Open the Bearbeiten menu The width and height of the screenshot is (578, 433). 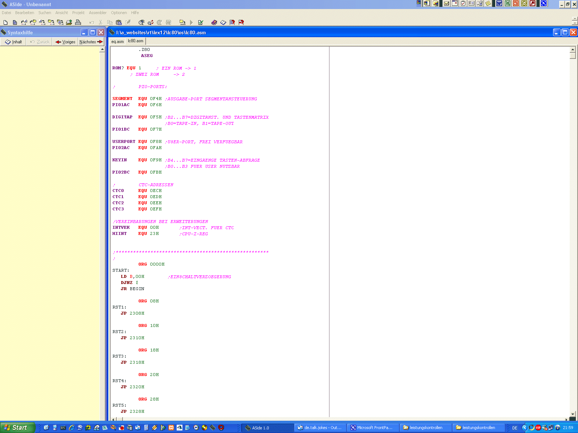[x=25, y=13]
